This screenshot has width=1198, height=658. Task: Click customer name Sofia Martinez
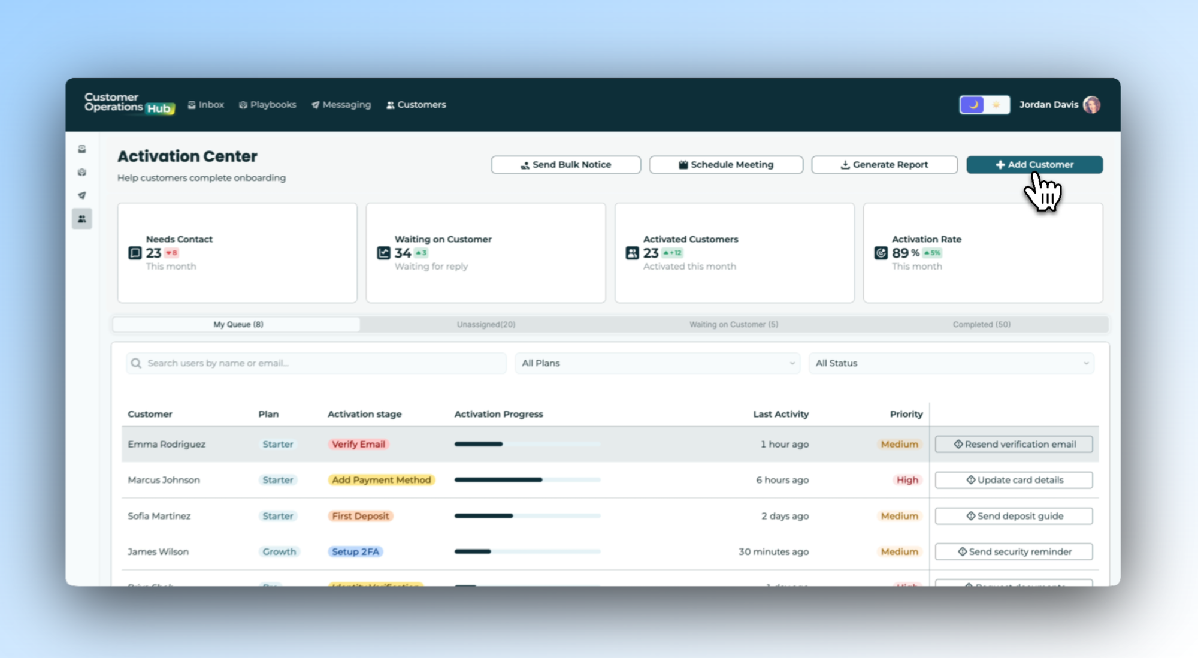[x=159, y=516]
